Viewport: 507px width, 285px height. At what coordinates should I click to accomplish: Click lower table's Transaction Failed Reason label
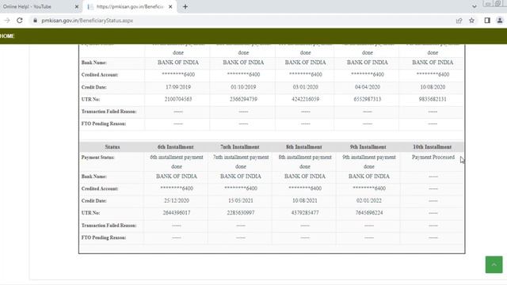click(109, 225)
